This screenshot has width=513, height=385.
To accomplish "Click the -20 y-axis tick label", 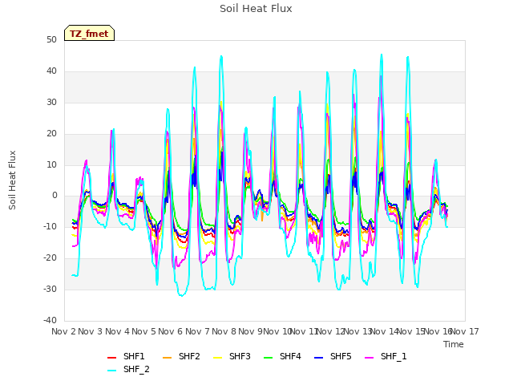I will click(x=50, y=258).
